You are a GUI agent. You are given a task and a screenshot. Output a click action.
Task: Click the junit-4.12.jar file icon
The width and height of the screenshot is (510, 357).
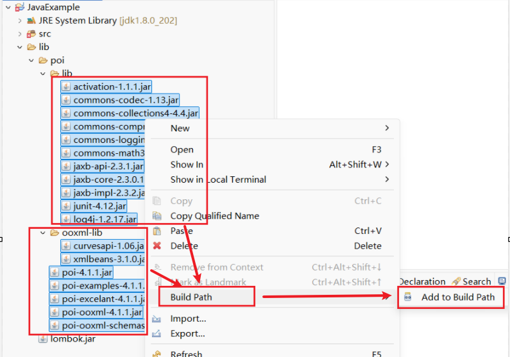[66, 206]
